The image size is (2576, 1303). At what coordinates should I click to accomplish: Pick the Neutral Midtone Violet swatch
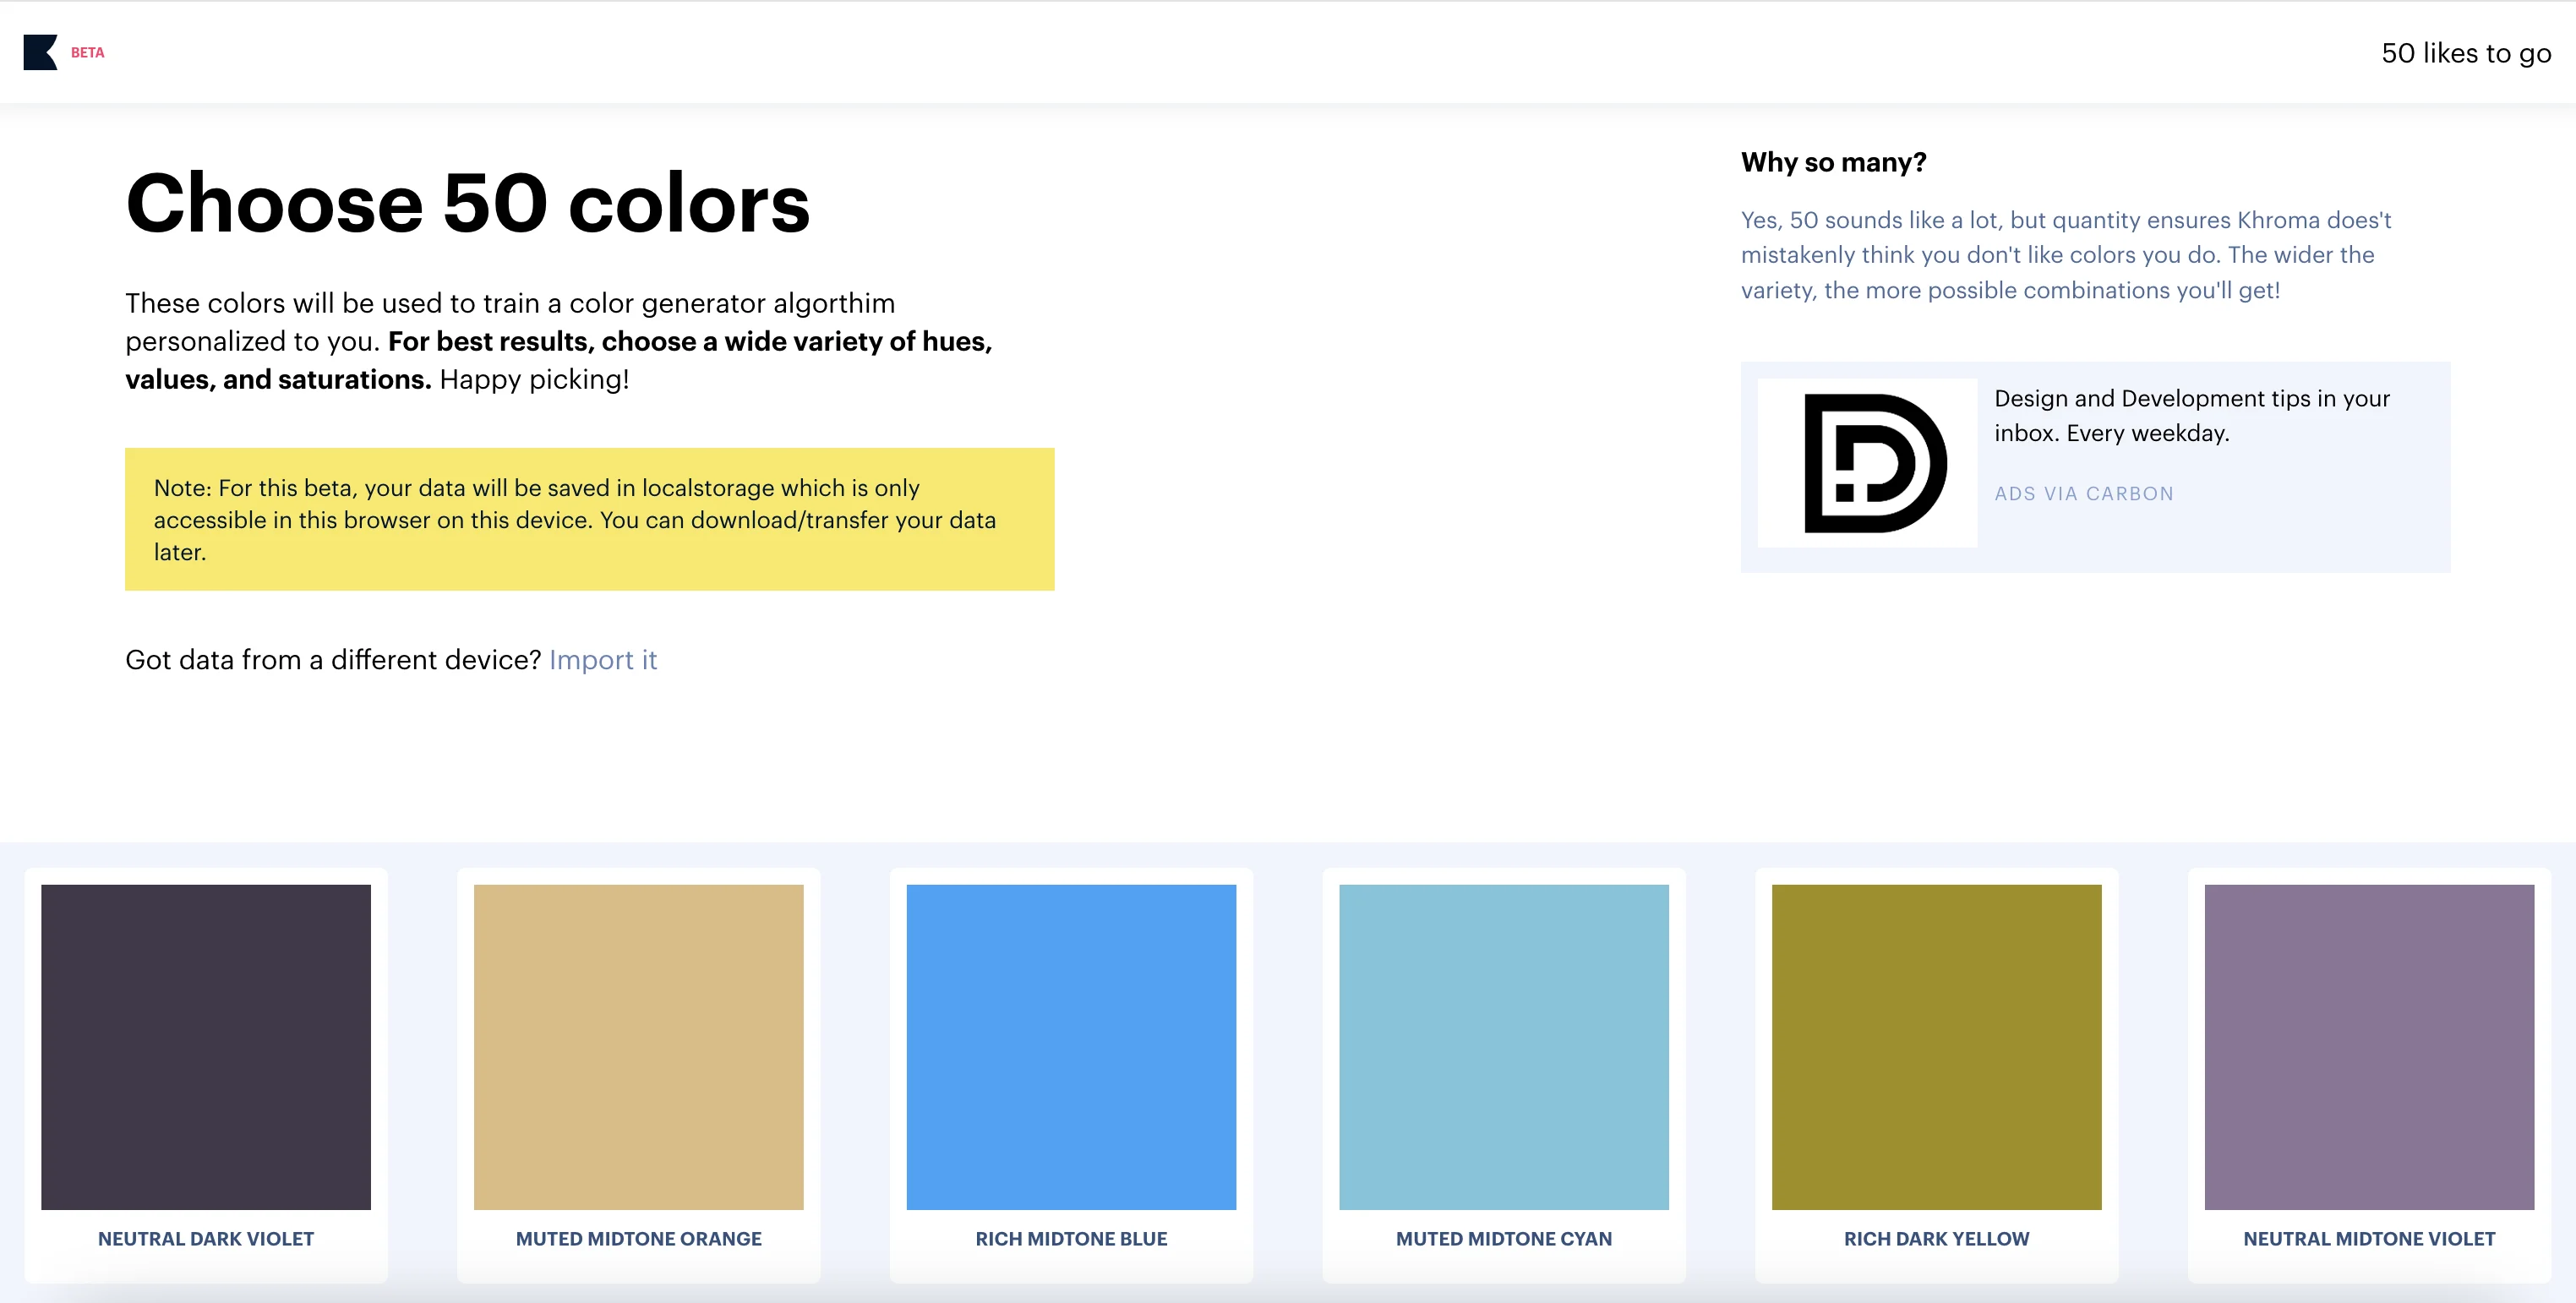point(2368,1046)
